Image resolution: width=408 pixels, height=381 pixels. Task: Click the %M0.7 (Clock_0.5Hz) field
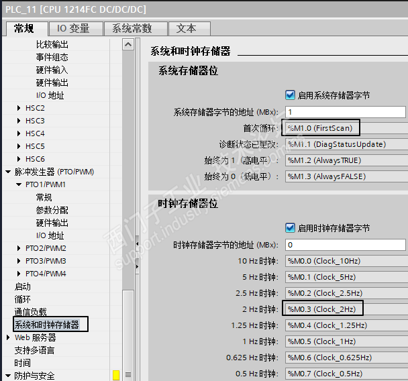(346, 374)
